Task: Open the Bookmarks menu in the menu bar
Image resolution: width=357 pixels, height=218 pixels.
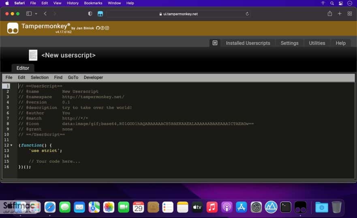Action: point(93,3)
